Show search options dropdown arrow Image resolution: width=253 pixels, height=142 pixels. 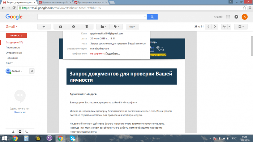coord(145,17)
